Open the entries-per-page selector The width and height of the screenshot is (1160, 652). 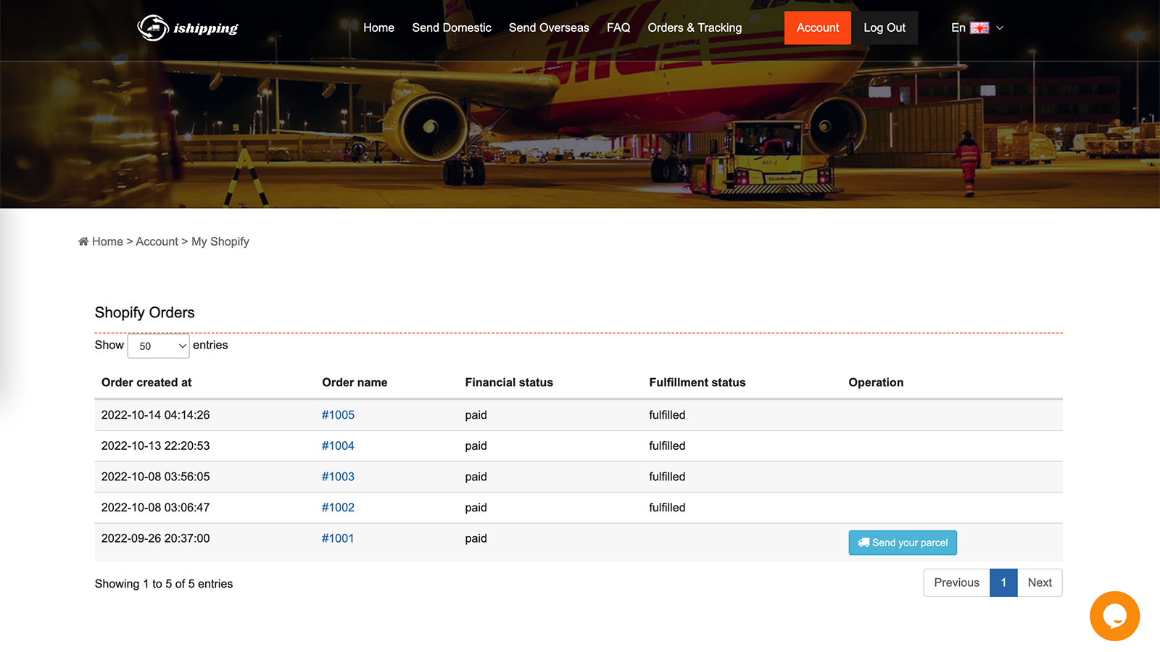pos(158,346)
